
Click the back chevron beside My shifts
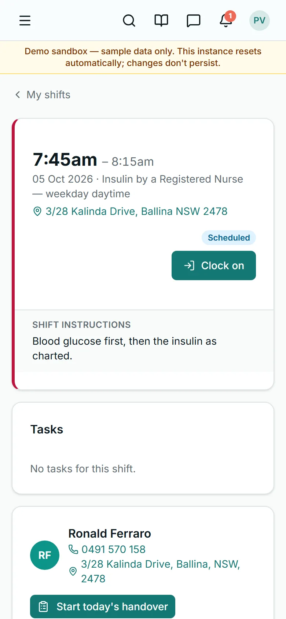(x=18, y=95)
